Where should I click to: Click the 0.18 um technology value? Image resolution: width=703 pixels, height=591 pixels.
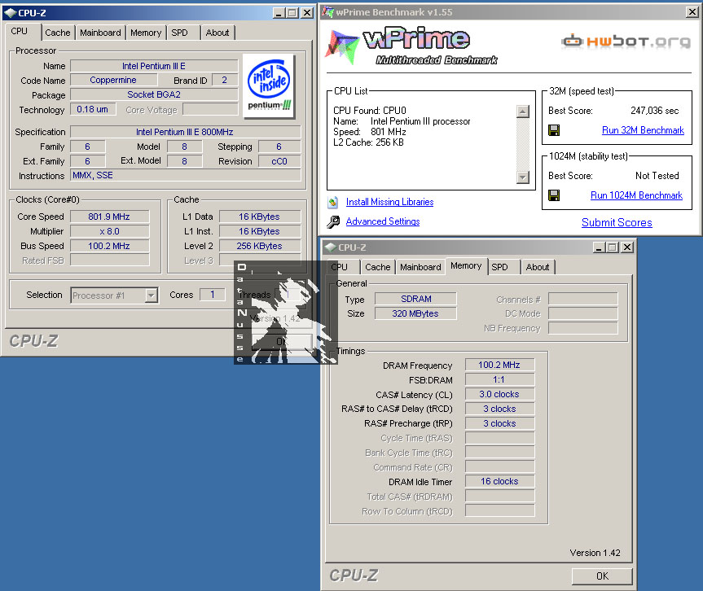pyautogui.click(x=93, y=109)
